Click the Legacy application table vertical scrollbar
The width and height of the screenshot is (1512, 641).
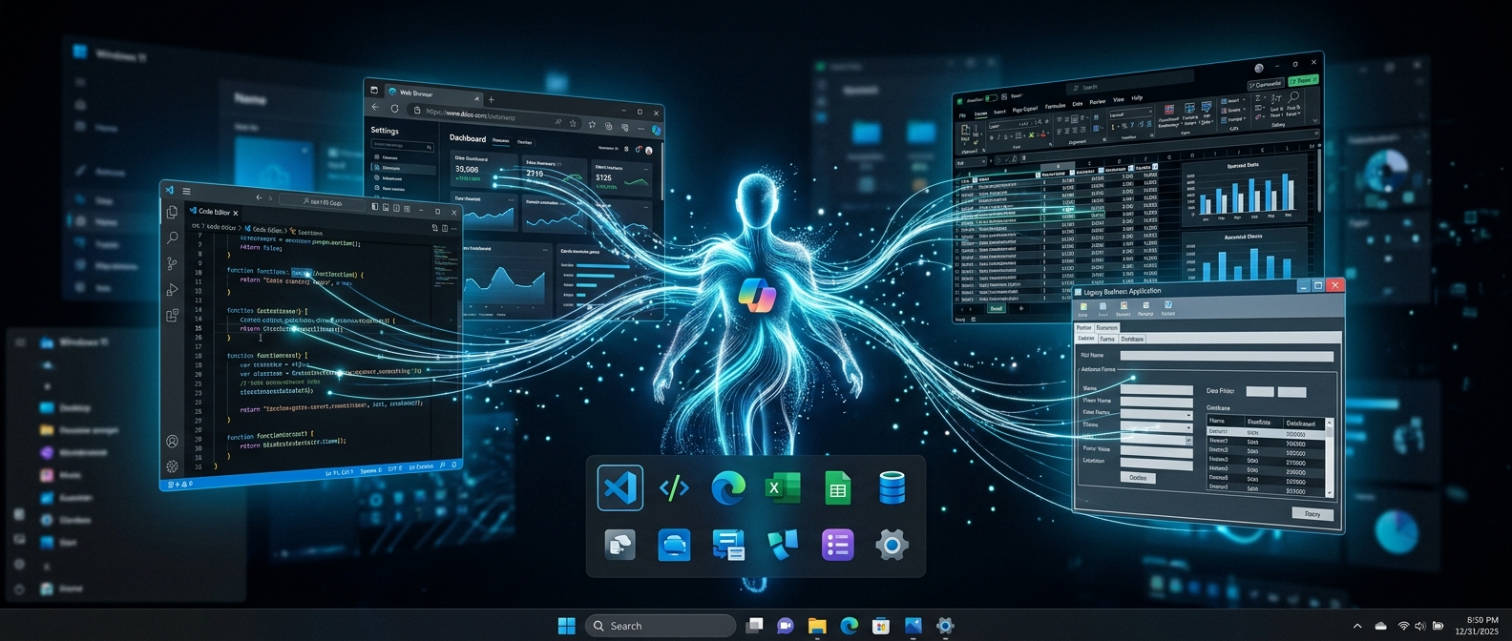pos(1330,457)
